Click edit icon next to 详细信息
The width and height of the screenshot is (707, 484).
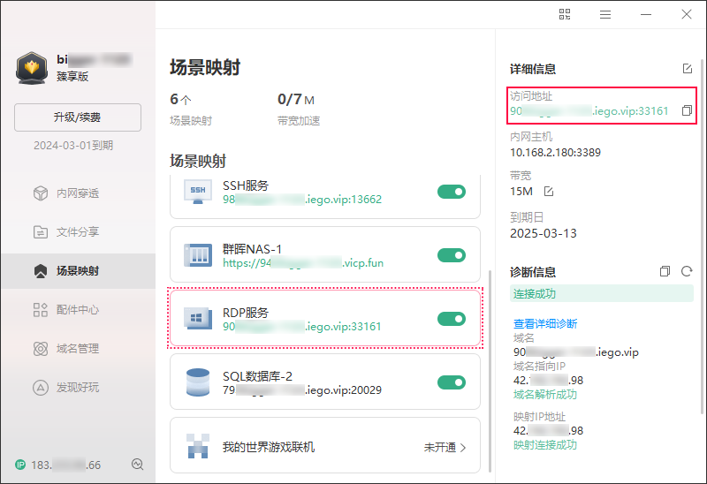(688, 69)
